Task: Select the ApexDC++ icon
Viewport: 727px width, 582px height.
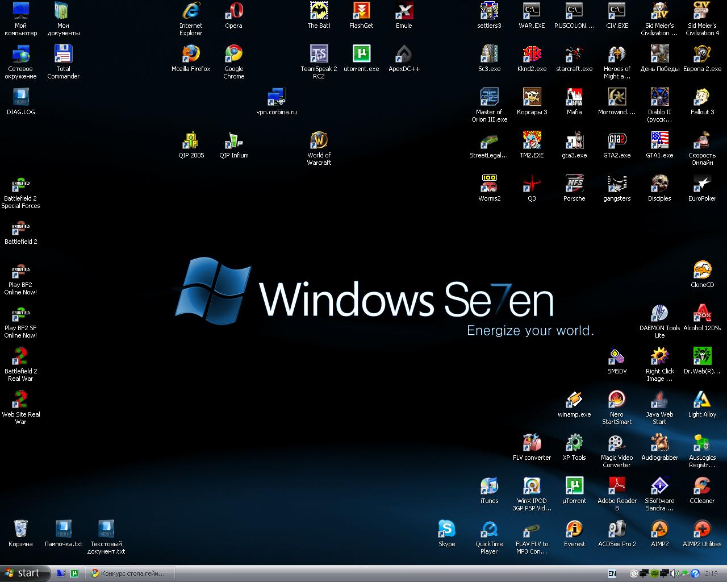Action: pyautogui.click(x=404, y=54)
